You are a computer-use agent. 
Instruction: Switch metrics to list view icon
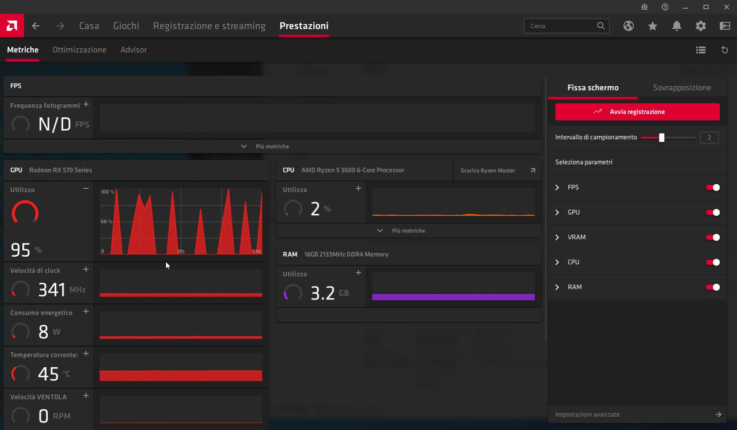pyautogui.click(x=701, y=50)
